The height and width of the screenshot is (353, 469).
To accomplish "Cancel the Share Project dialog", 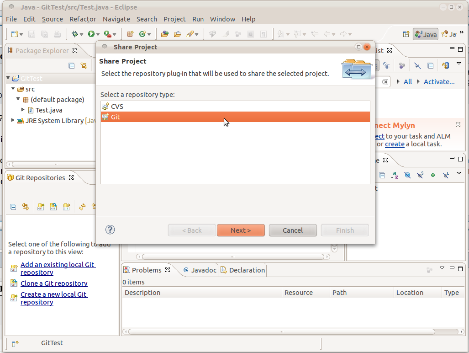I will (x=293, y=230).
